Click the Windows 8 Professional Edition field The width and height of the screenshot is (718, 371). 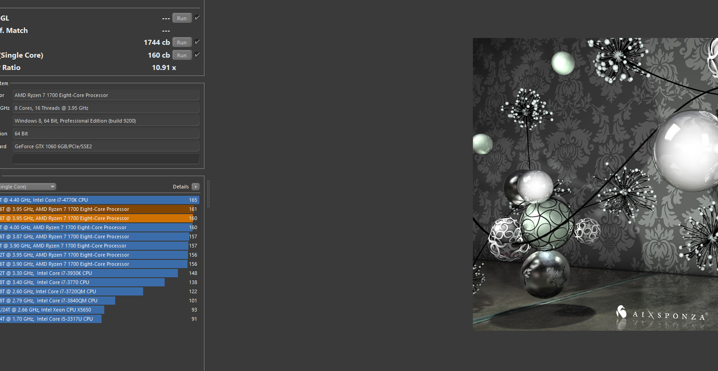click(x=106, y=121)
